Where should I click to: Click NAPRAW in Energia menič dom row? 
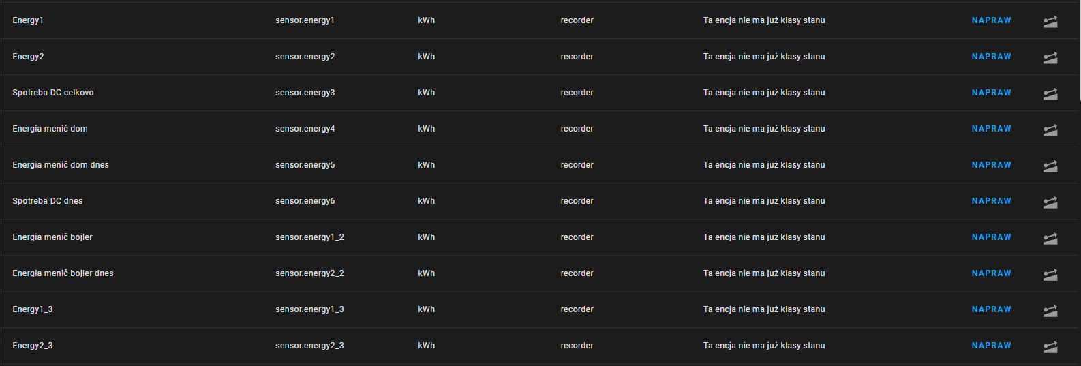click(x=991, y=129)
